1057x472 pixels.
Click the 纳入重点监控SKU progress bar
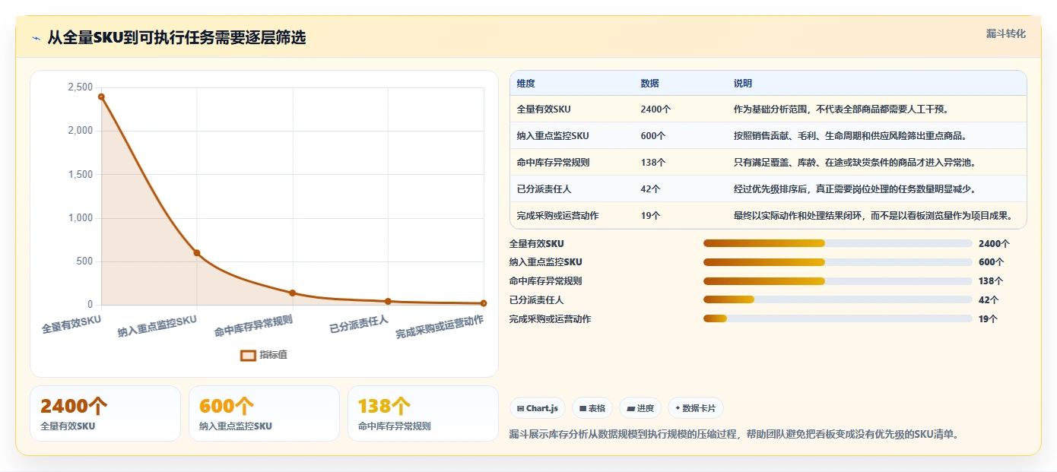tap(838, 262)
